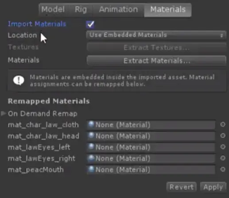This screenshot has height=198, width=229.
Task: Open object picker for mat_peacMouth
Action: (x=223, y=169)
